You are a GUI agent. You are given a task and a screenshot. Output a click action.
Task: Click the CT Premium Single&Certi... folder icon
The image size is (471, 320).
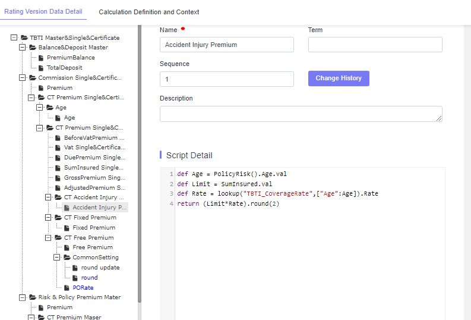coord(42,98)
